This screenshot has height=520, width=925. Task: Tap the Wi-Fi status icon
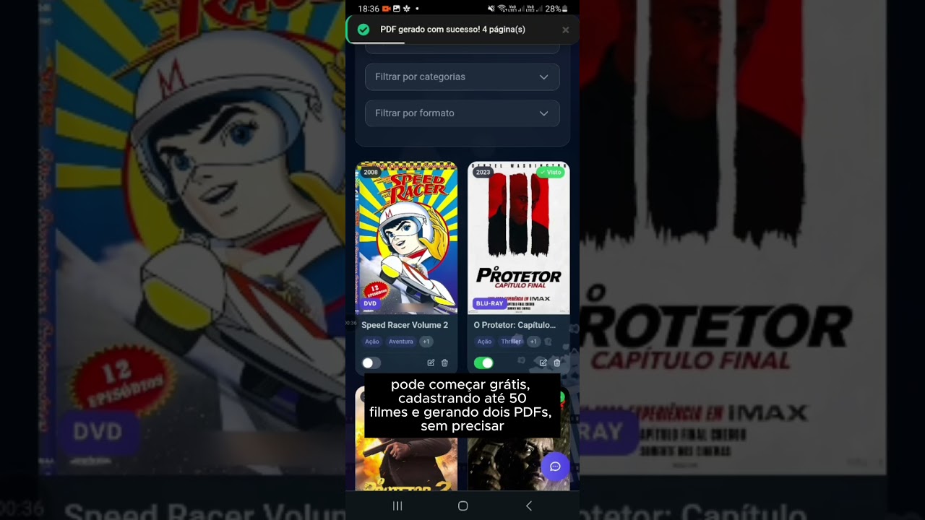click(x=502, y=9)
